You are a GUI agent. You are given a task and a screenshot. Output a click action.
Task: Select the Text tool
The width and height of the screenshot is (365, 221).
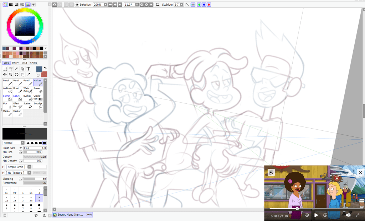28,69
